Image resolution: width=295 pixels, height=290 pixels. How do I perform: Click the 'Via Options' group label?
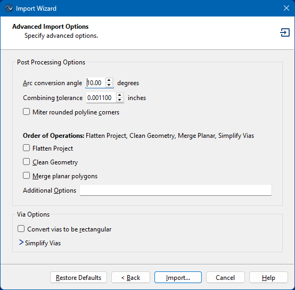click(33, 214)
